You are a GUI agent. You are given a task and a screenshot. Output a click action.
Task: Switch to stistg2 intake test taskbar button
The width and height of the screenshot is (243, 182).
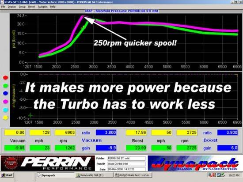coord(133,175)
